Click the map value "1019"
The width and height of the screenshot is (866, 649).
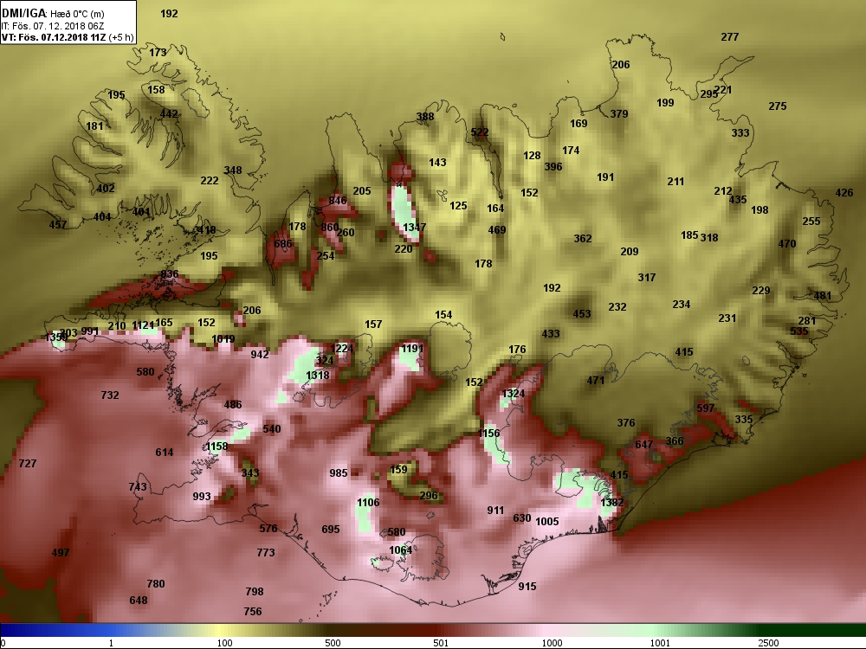pos(223,339)
